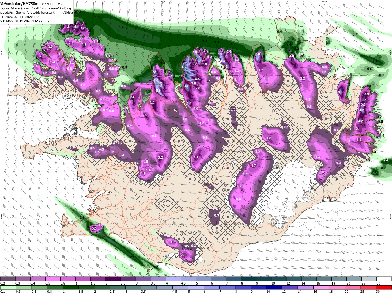Click the dark mauve 0.2–0.3 snow scale swatch

8,279
